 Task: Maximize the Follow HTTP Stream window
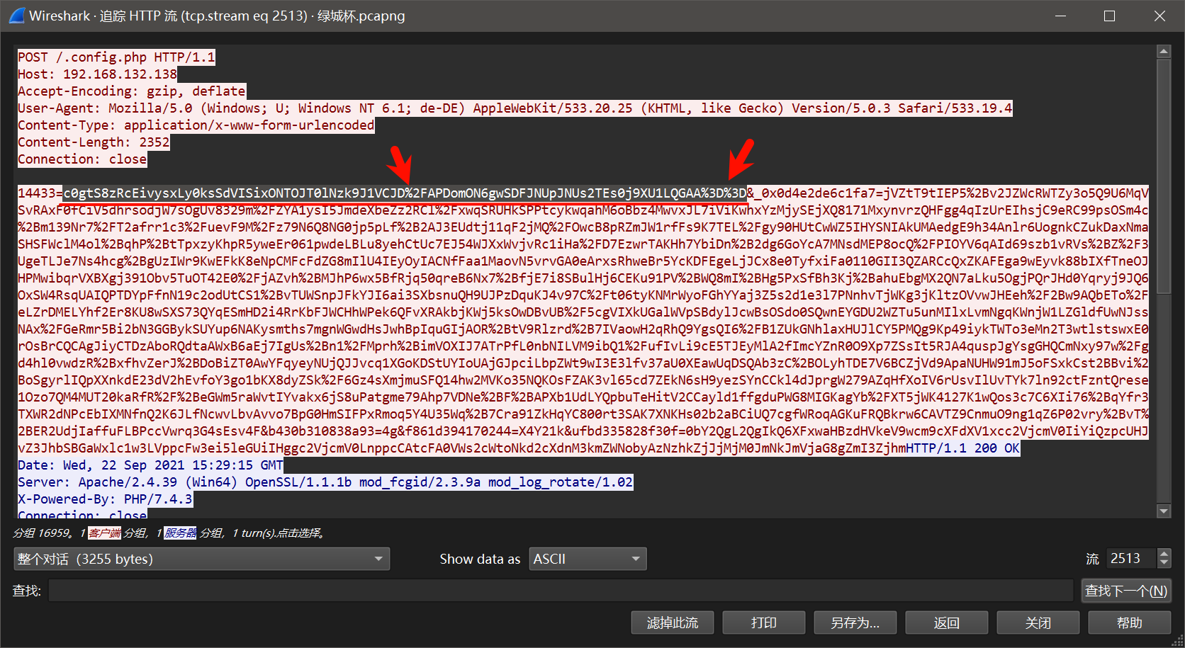point(1109,16)
